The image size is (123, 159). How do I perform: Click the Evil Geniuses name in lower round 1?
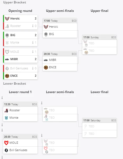(18, 150)
